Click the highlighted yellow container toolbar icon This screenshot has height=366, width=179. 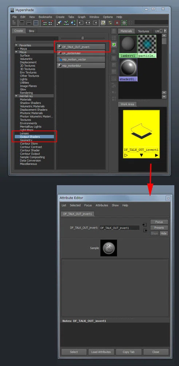(x=103, y=23)
